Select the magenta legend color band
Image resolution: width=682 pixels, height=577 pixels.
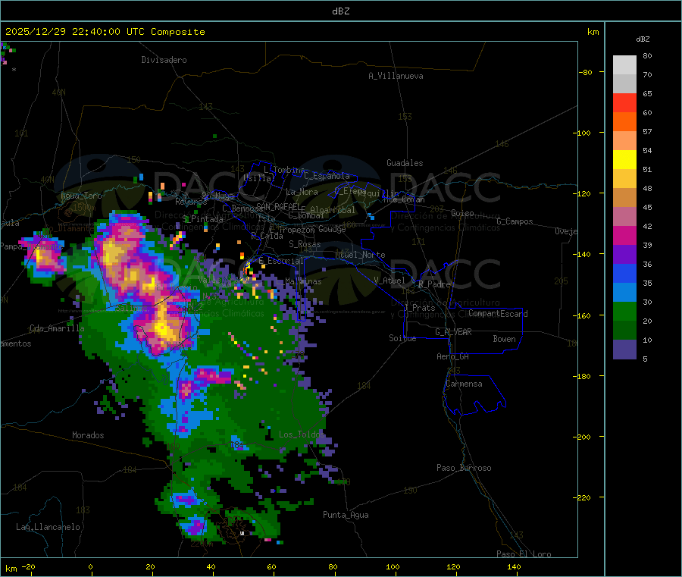pos(624,235)
